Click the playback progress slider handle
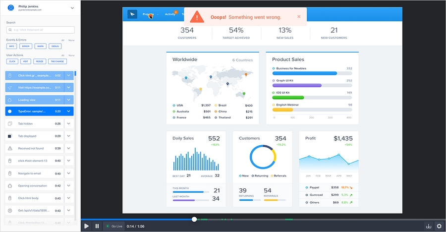 [194, 219]
